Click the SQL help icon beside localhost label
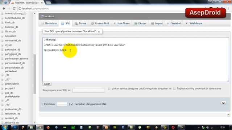 click(x=99, y=31)
